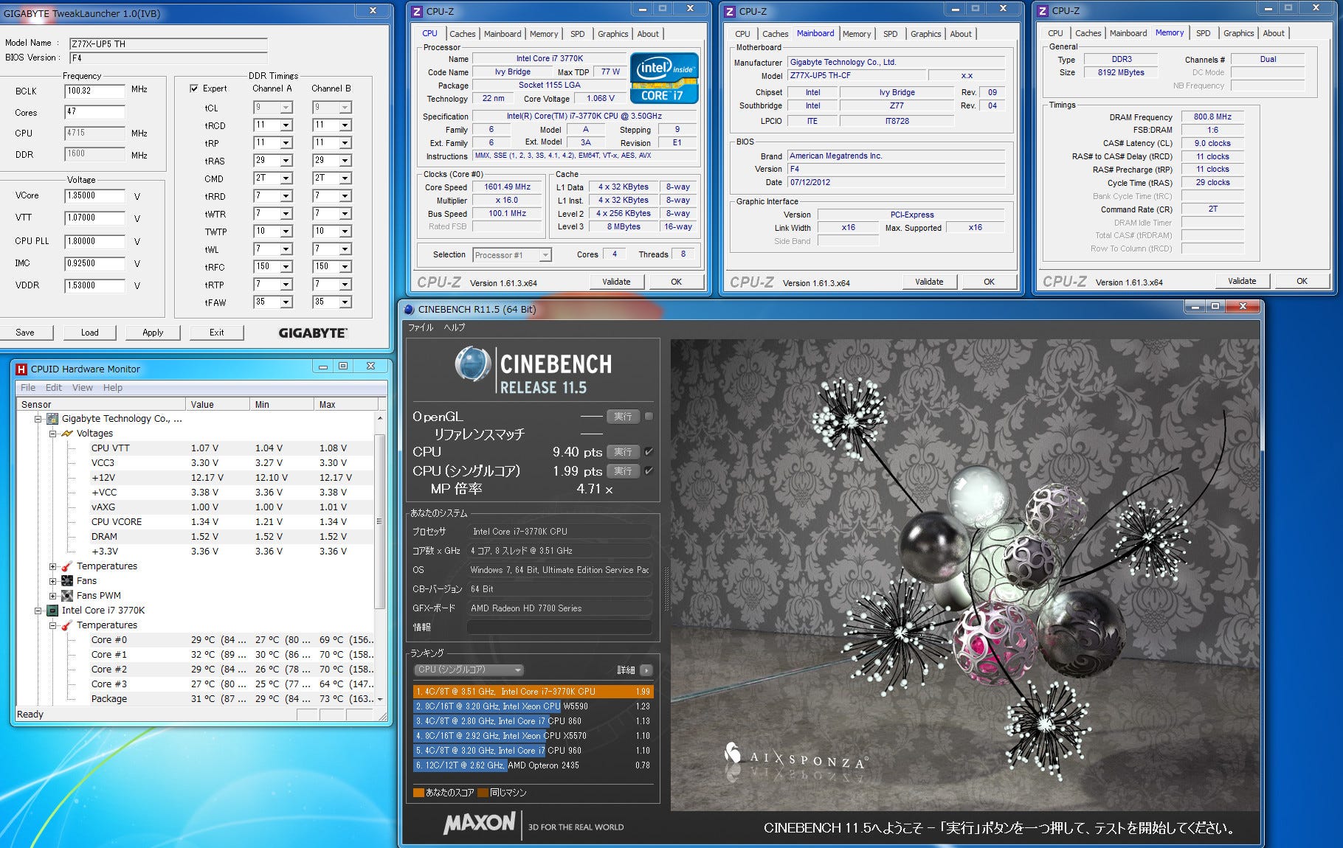Click the Intel Core i7 3770K chip icon
1343x848 pixels.
(52, 610)
